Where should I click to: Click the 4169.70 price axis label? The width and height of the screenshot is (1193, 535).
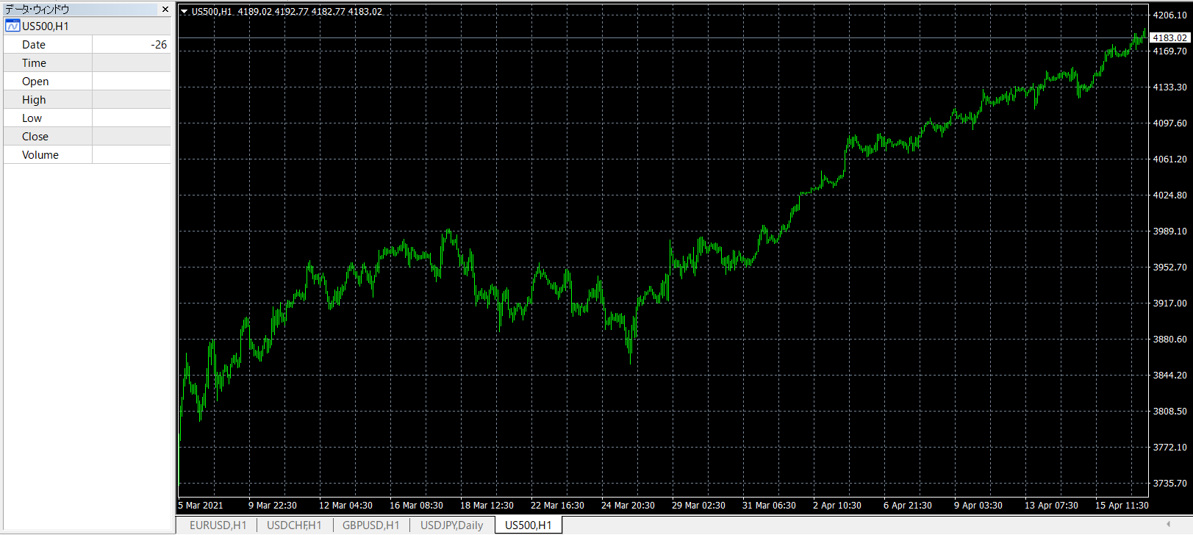point(1169,51)
